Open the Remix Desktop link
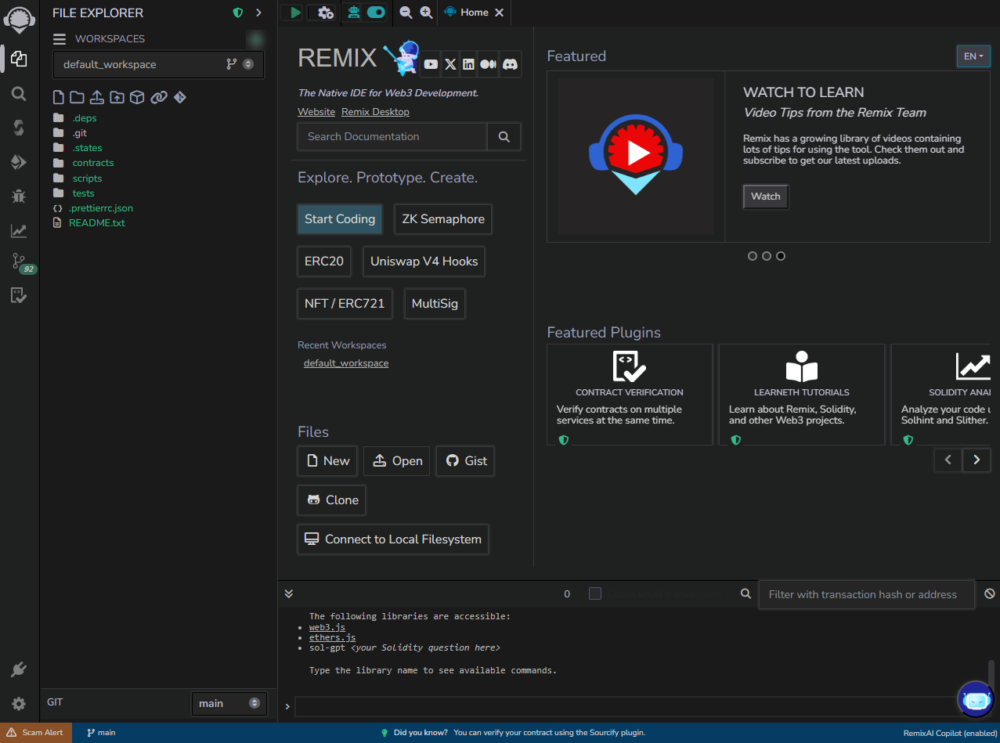 pyautogui.click(x=375, y=112)
